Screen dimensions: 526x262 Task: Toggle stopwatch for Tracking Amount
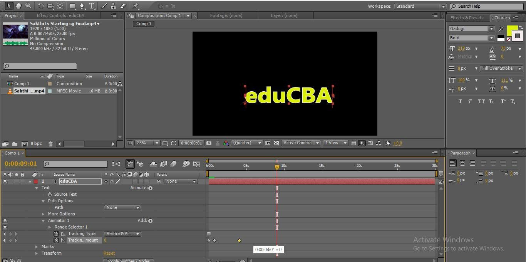(56, 240)
